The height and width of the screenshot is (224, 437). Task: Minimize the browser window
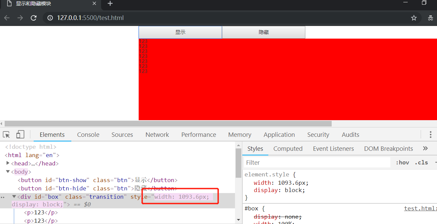pos(406,3)
